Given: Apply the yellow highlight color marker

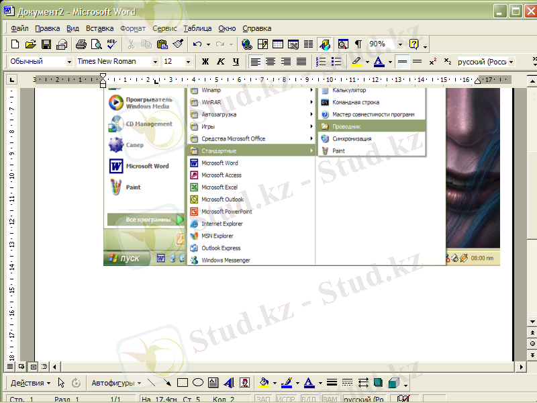Looking at the screenshot, I should (x=356, y=62).
